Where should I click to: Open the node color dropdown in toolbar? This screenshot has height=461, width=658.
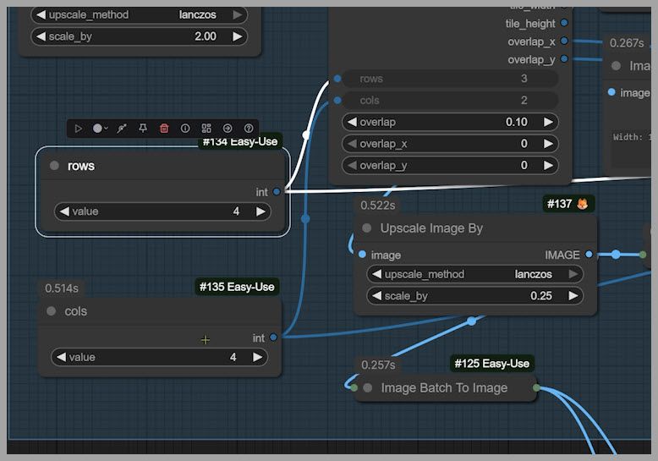click(101, 129)
